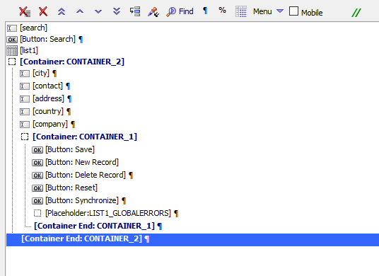Open the Menu dropdown
This screenshot has width=379, height=276.
pos(268,11)
